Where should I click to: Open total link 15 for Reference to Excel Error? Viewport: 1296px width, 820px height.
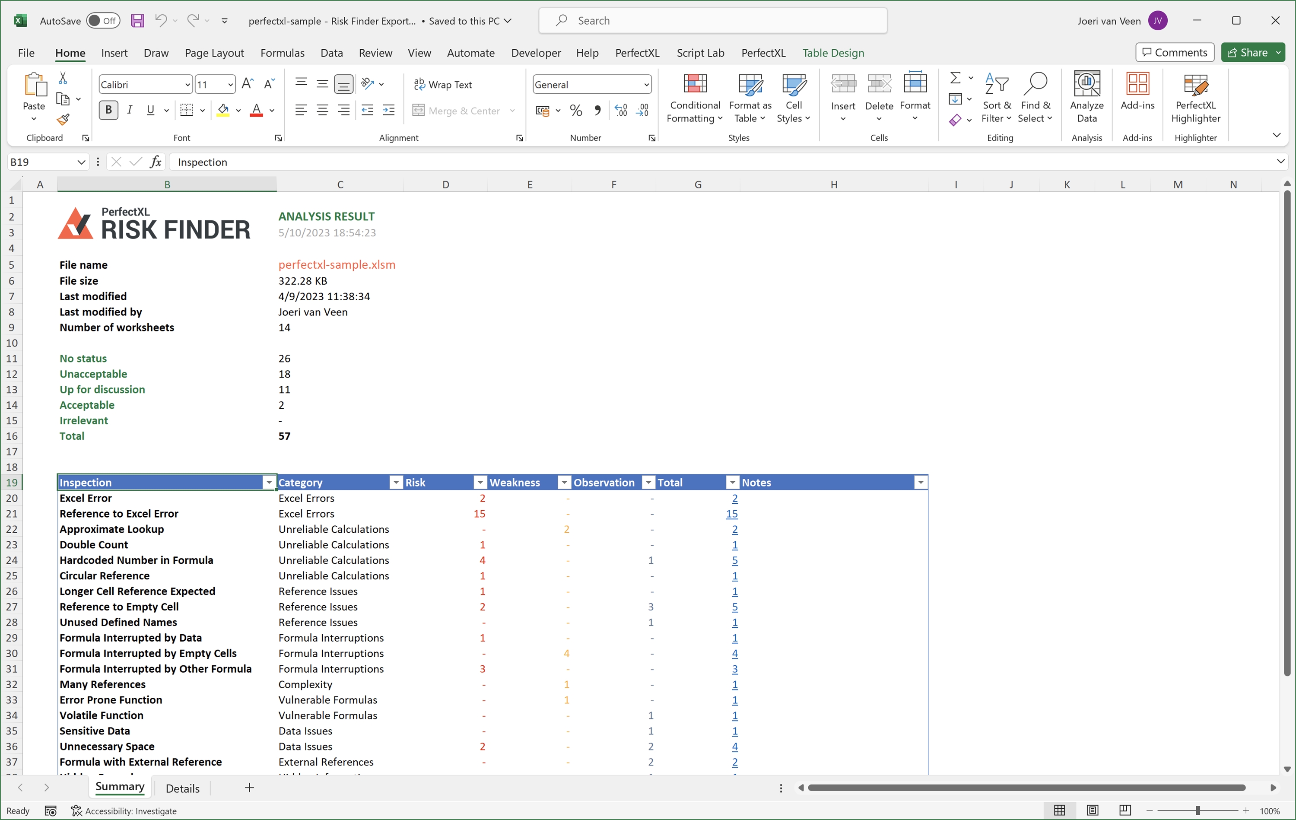pos(731,514)
